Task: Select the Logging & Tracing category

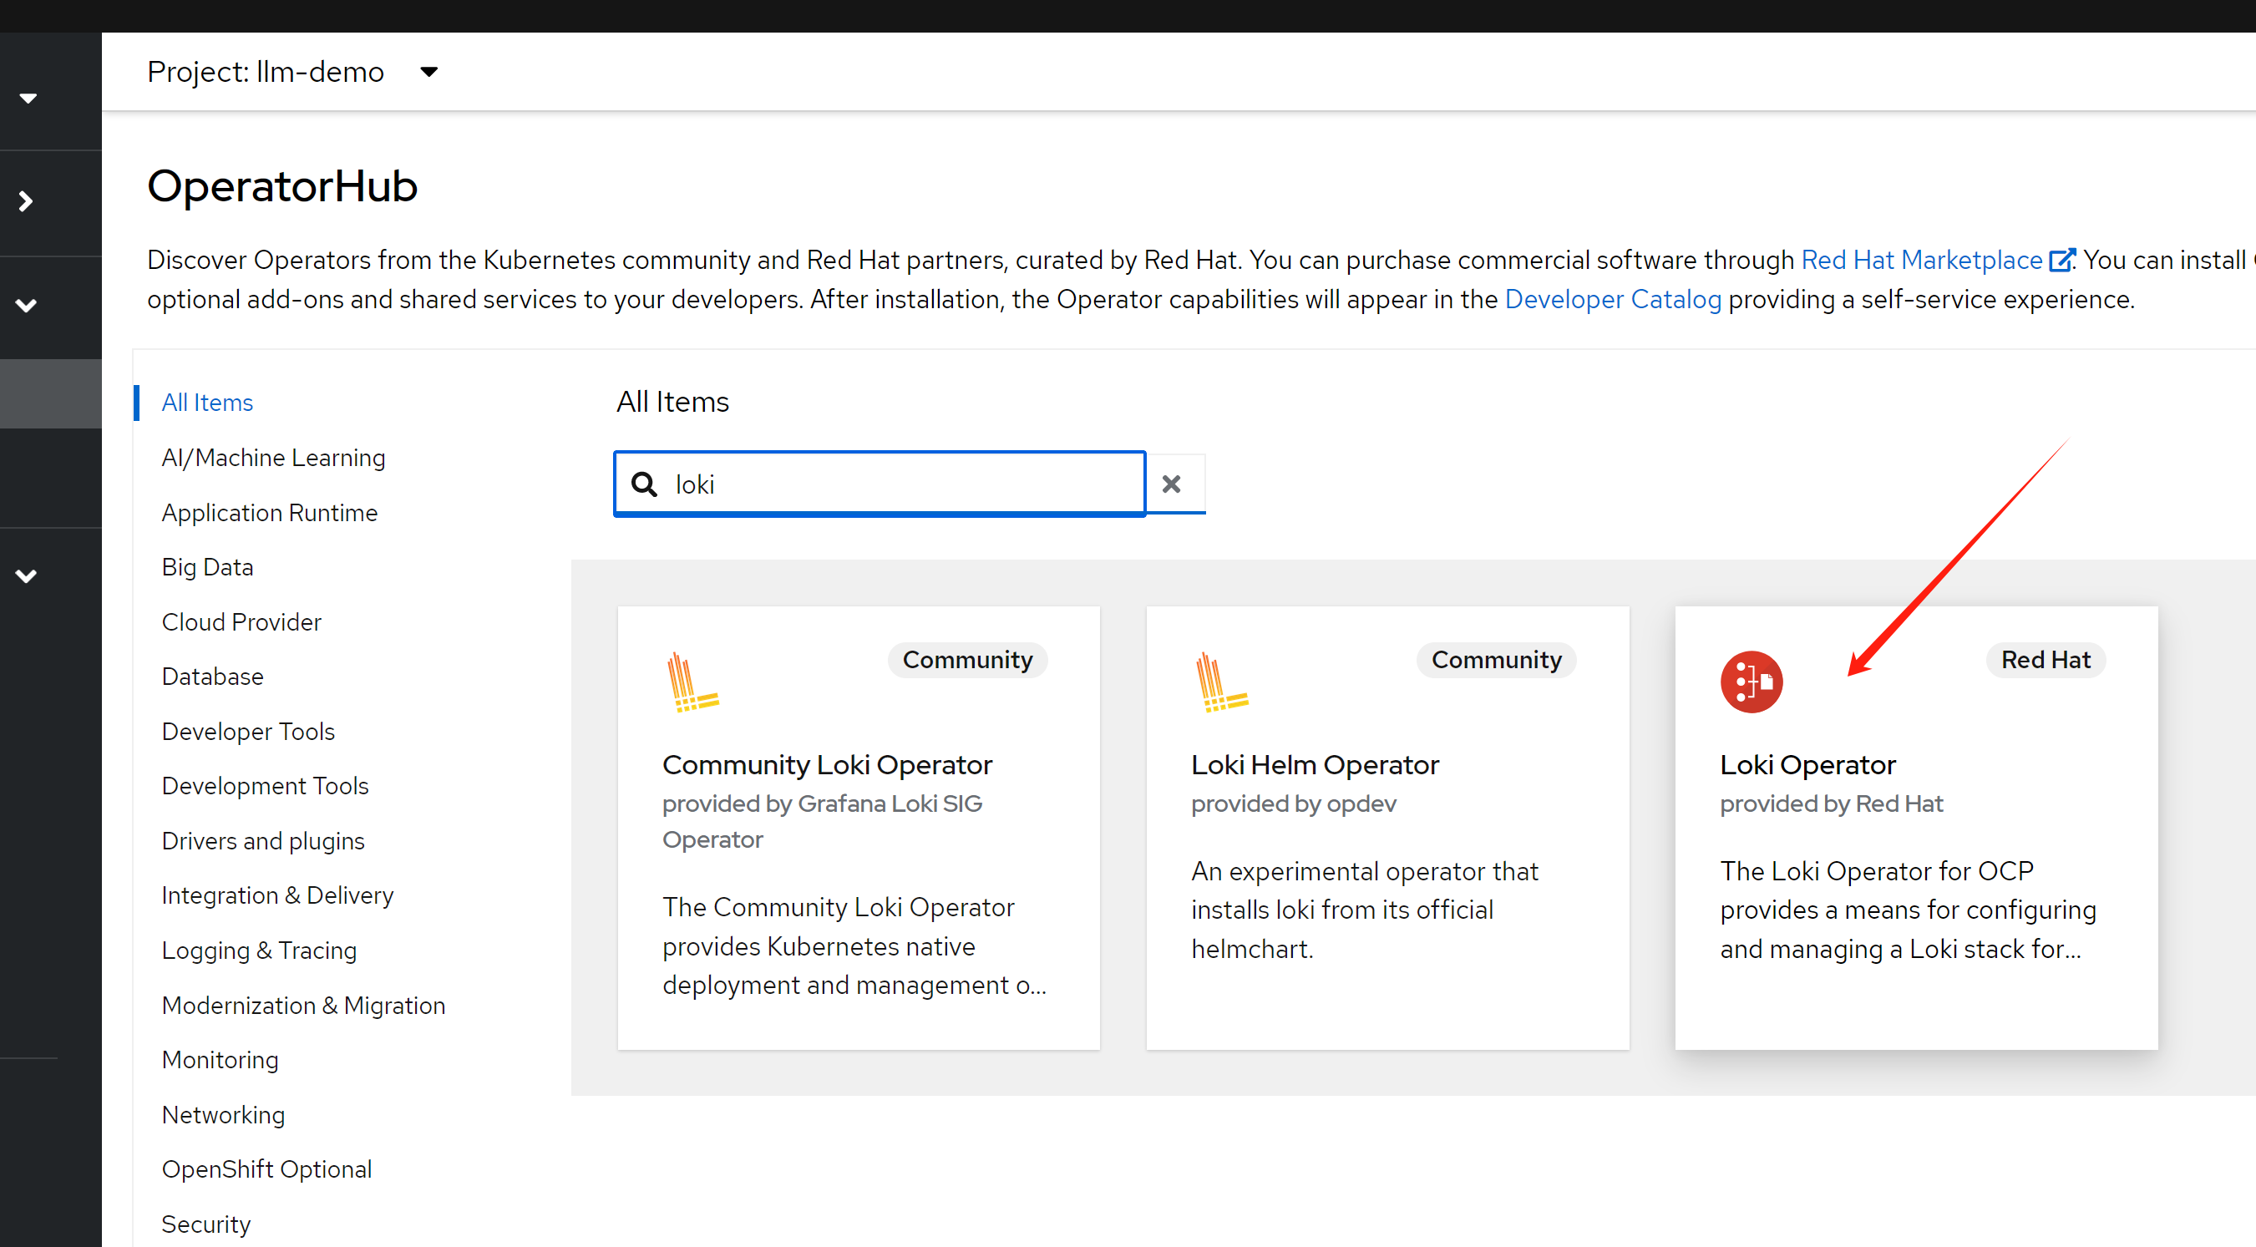Action: [258, 950]
